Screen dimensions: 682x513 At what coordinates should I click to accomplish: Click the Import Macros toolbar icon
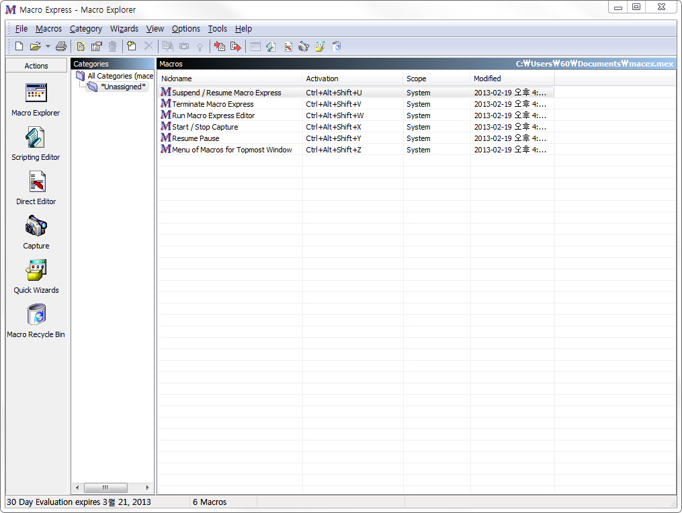[220, 46]
